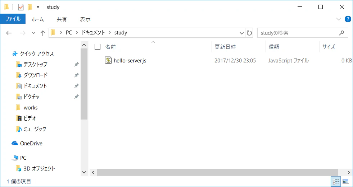Open the ファイル menu tab
Screen dimensions: 353x187
13,19
